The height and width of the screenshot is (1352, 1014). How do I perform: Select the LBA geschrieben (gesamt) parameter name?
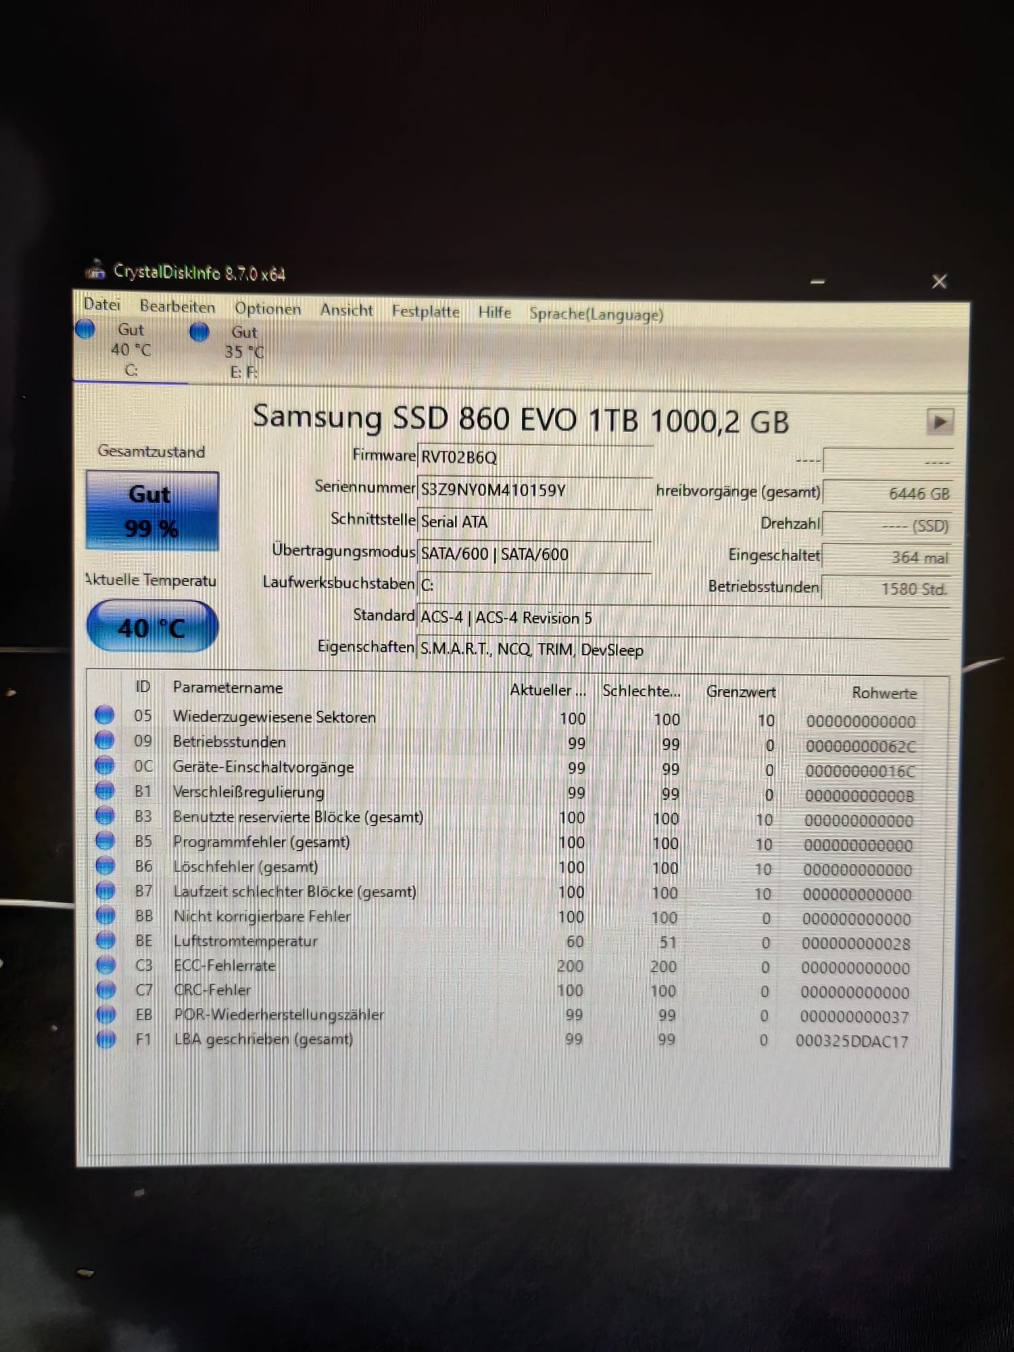click(264, 1039)
